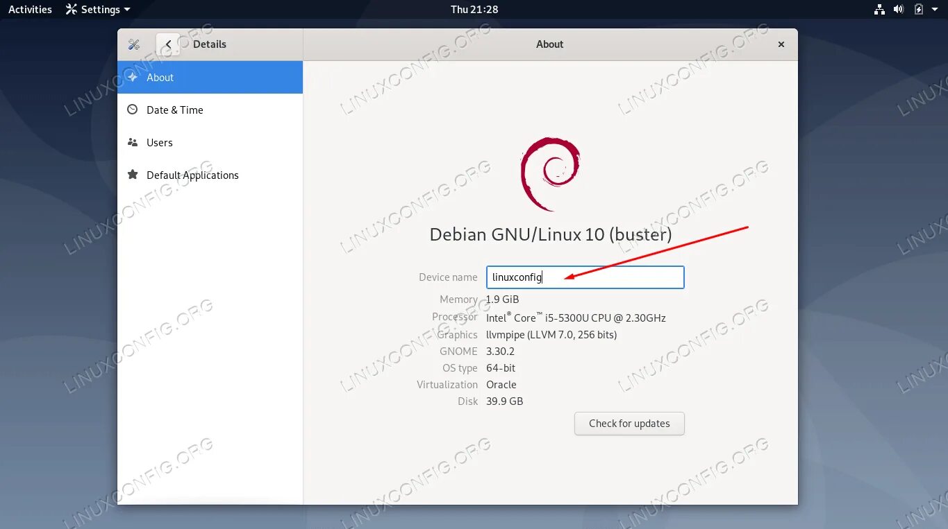Click the Device name label
This screenshot has width=948, height=529.
tap(448, 277)
